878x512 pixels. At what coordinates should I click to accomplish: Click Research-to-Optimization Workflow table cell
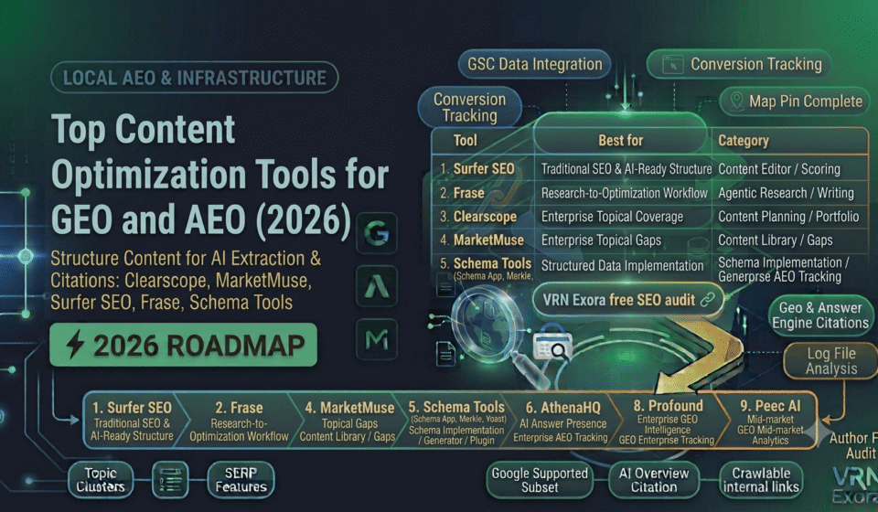tap(625, 193)
